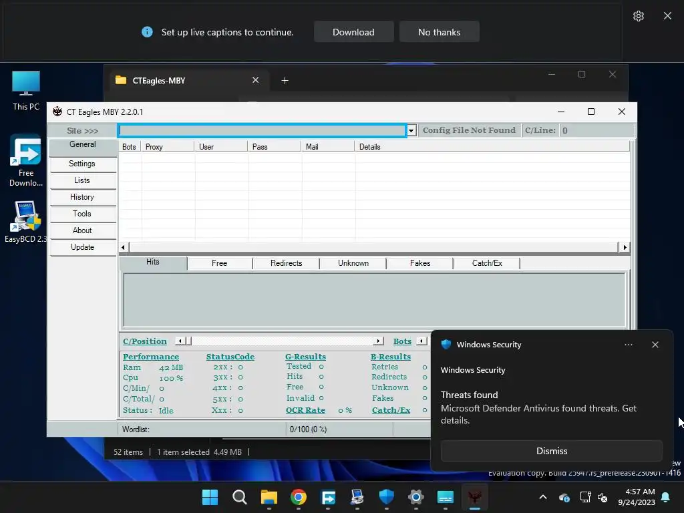Open Settings gear on taskbar
684x513 pixels.
[x=416, y=497]
